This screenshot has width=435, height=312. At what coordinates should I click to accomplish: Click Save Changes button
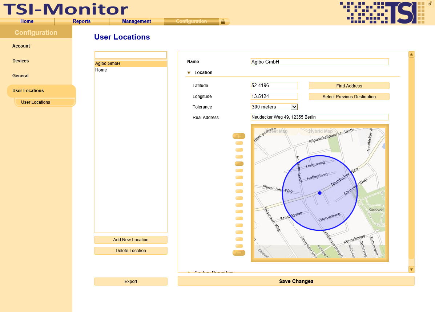pos(296,281)
